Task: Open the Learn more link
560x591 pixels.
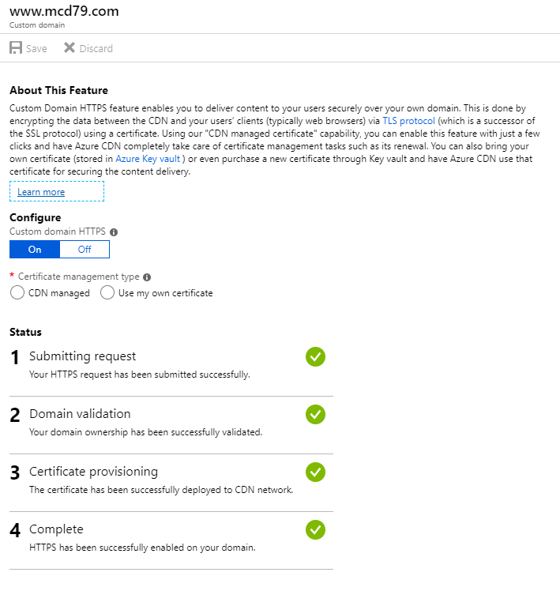Action: coord(41,192)
